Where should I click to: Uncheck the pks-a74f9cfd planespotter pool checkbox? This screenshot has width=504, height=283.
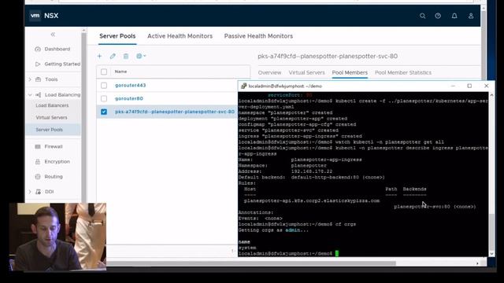pos(104,112)
